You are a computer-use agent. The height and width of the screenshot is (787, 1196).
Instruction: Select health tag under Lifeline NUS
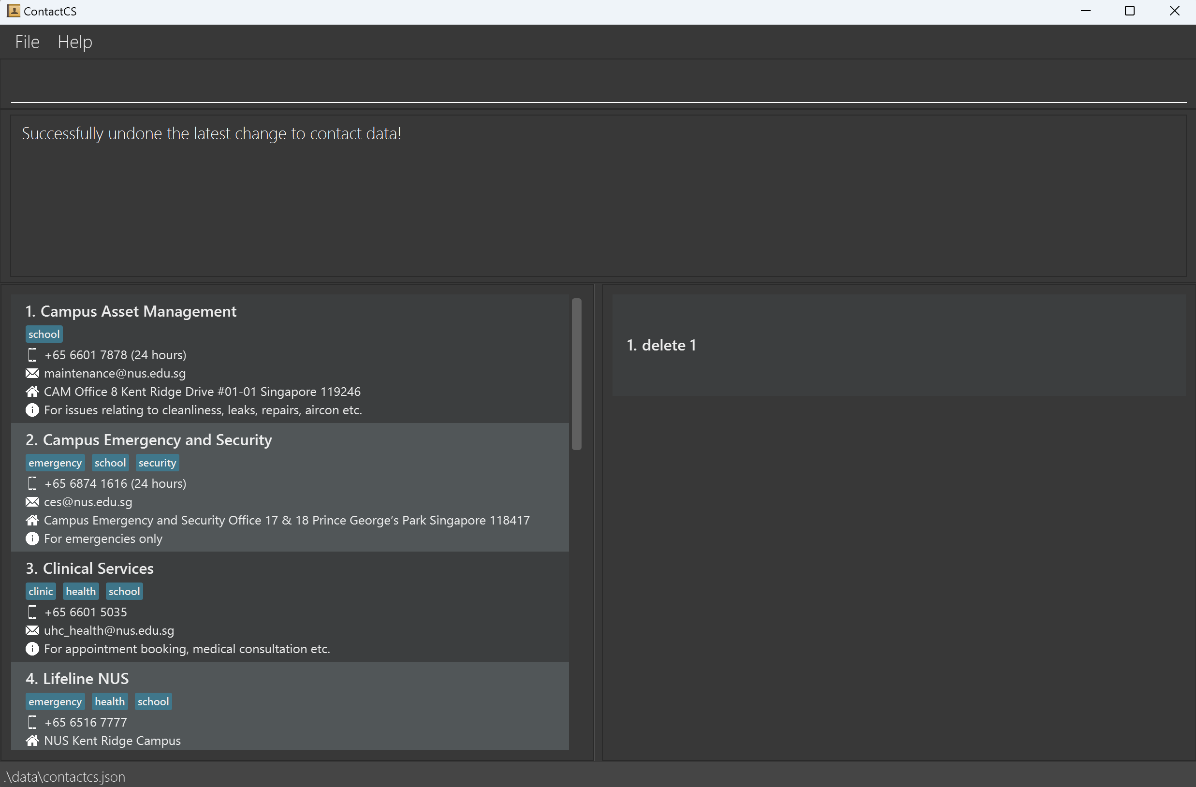(110, 701)
